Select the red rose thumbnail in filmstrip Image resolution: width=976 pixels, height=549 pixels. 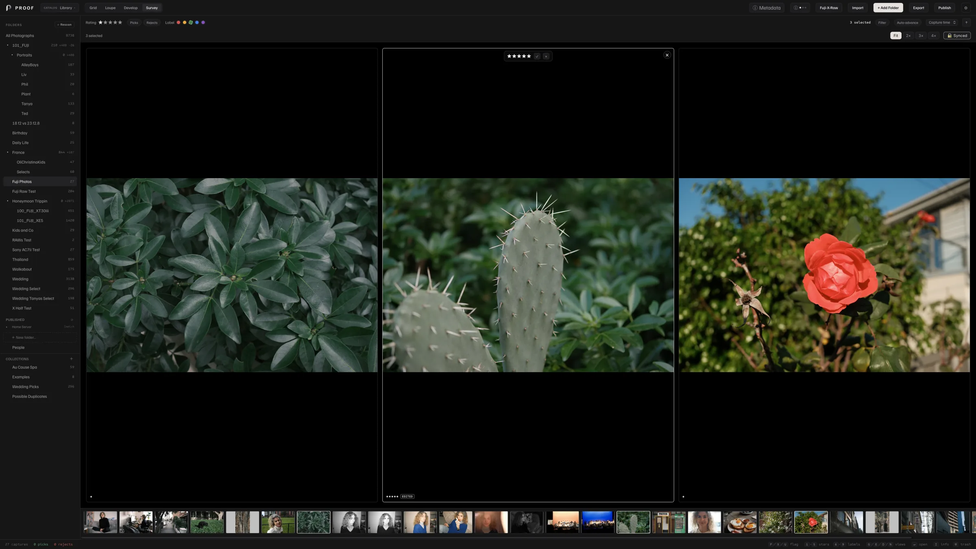point(810,522)
